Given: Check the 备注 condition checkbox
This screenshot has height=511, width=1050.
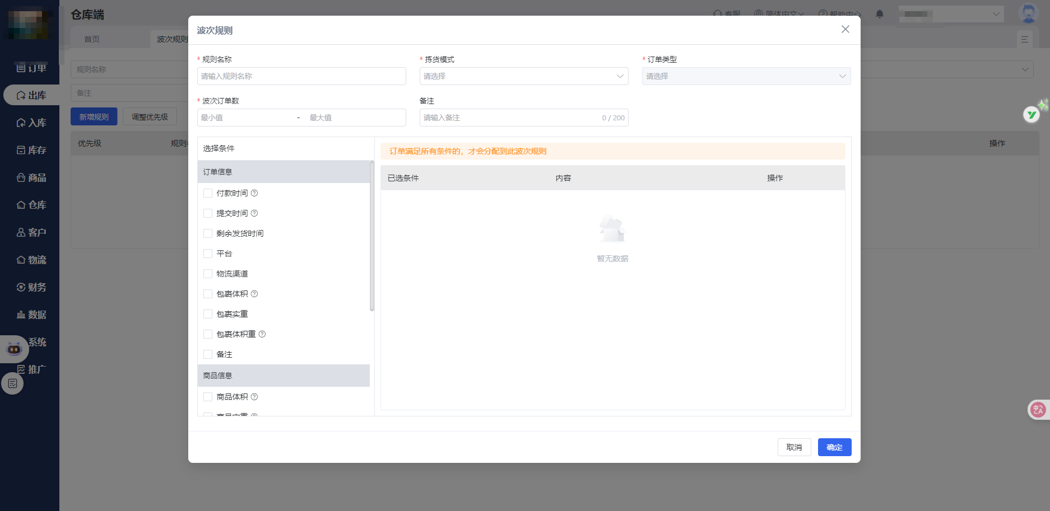Looking at the screenshot, I should (x=208, y=354).
